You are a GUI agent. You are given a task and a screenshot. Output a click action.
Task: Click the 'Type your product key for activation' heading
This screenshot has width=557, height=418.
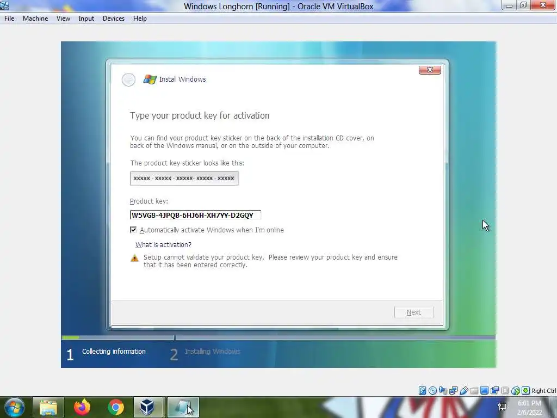click(200, 115)
